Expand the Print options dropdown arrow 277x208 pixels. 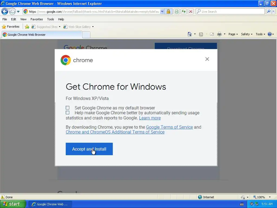[x=225, y=34]
